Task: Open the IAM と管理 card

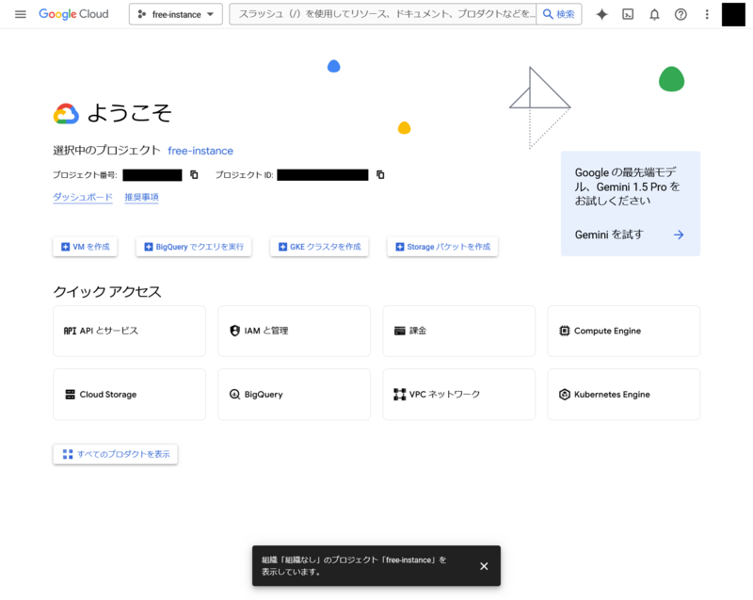Action: coord(294,331)
